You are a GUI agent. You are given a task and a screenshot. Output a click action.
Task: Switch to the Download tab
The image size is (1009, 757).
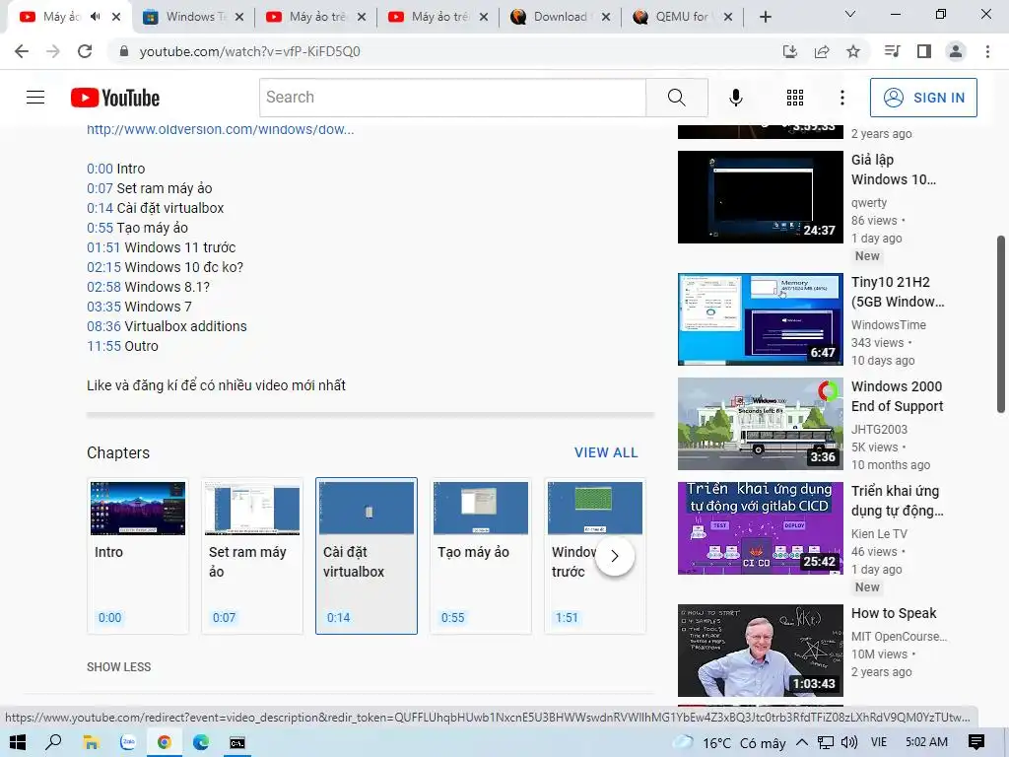tap(560, 17)
